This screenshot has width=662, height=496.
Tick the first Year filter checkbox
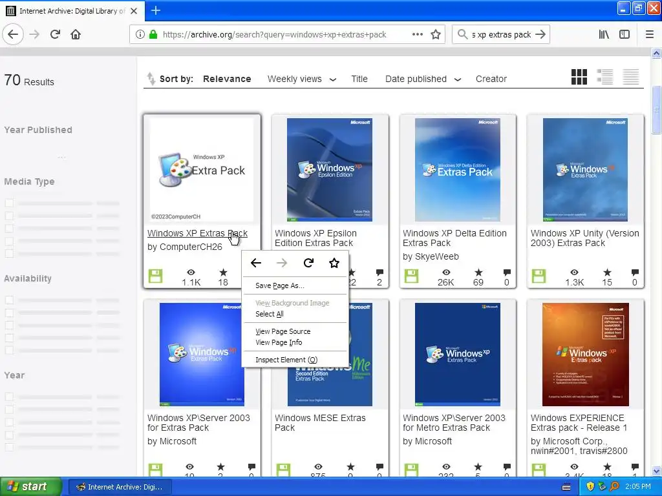[9, 397]
